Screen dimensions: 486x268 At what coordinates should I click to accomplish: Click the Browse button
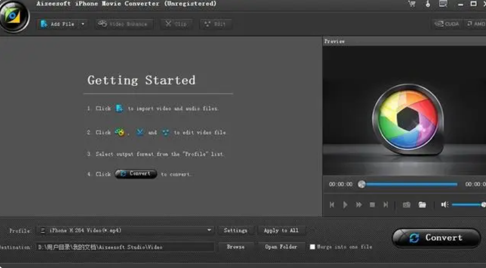coord(235,247)
